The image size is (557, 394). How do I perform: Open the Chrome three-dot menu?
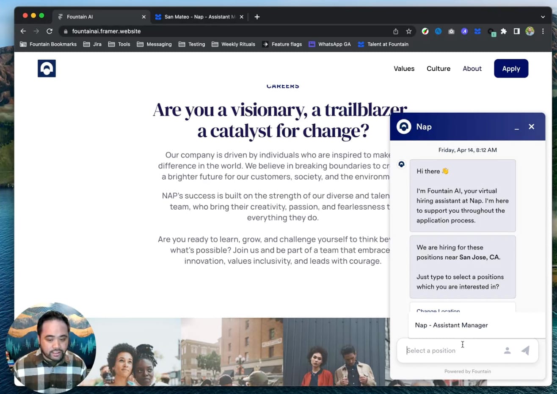click(x=543, y=31)
